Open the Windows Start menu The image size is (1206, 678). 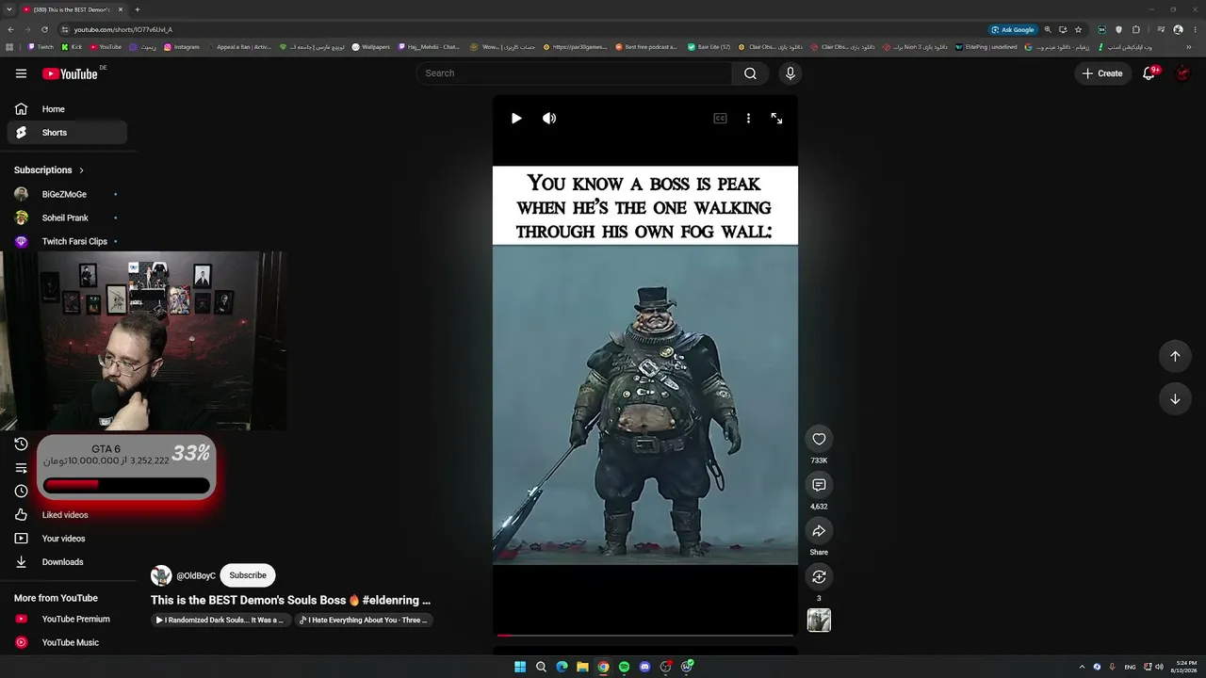point(520,667)
